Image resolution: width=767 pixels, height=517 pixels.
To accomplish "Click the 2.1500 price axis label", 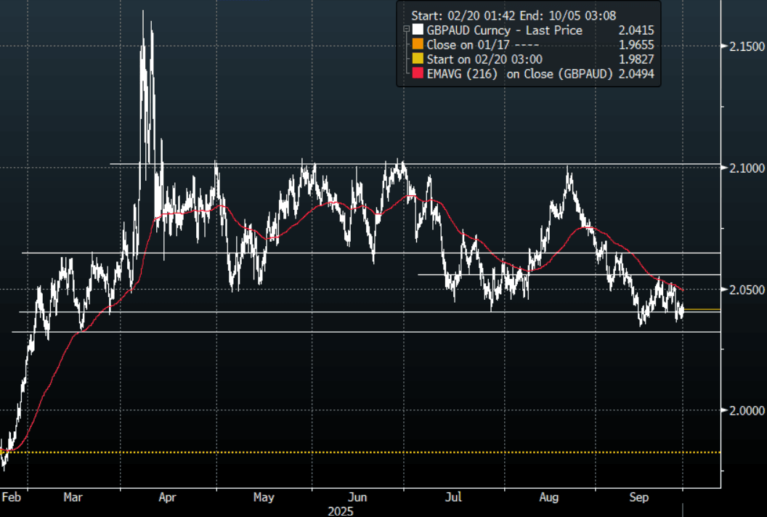I will point(746,46).
